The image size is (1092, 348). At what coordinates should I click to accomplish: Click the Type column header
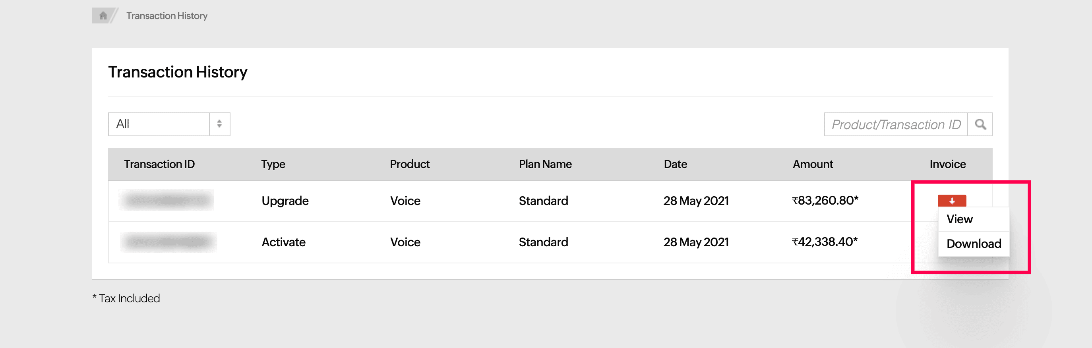coord(273,164)
